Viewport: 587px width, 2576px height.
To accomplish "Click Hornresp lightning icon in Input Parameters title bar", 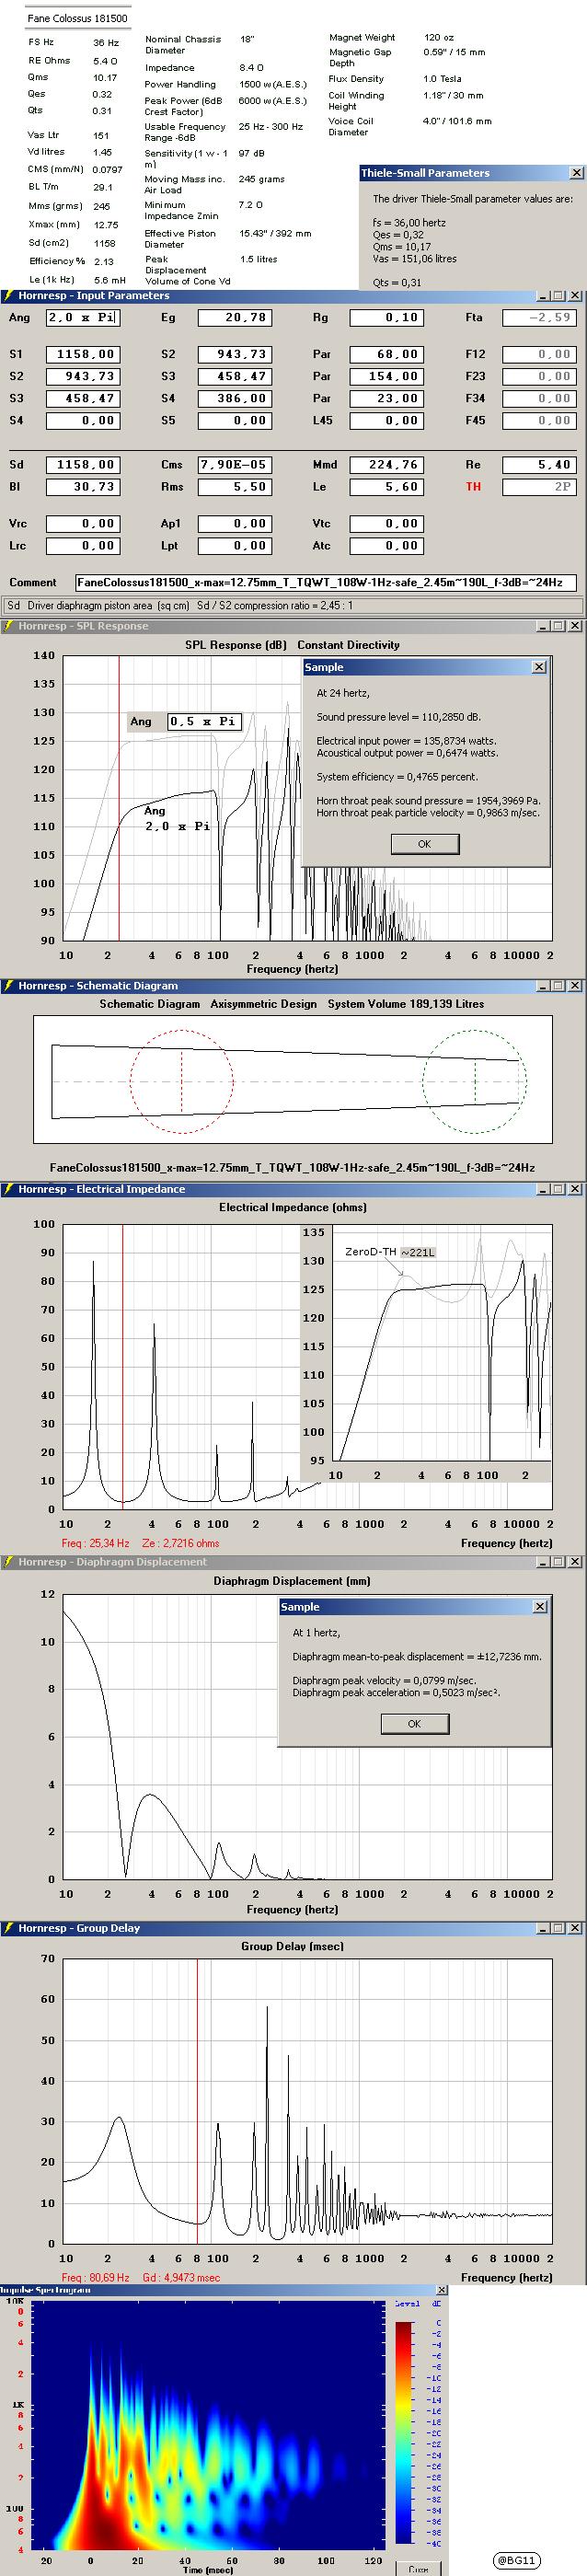I will [8, 296].
